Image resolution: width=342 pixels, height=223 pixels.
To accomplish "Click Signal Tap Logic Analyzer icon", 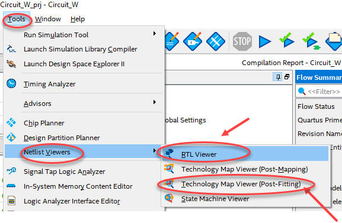I will [x=11, y=171].
